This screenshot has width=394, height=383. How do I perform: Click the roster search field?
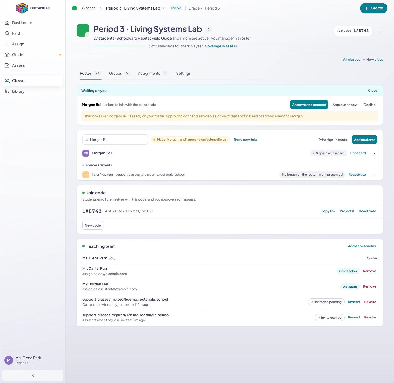click(x=115, y=140)
